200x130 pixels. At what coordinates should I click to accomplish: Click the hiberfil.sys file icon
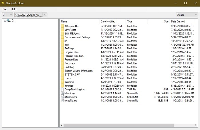63,93
